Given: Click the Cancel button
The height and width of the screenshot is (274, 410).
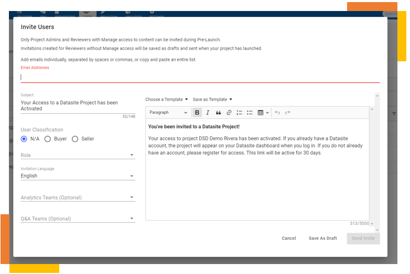Looking at the screenshot, I should click(288, 238).
